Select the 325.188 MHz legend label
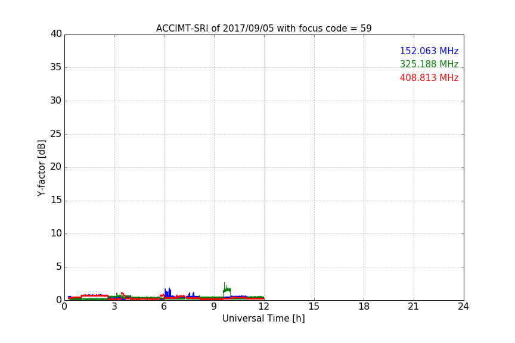Viewport: 515px width, 343px height. [429, 64]
